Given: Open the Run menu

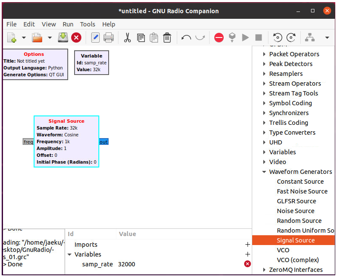Looking at the screenshot, I should (x=68, y=24).
